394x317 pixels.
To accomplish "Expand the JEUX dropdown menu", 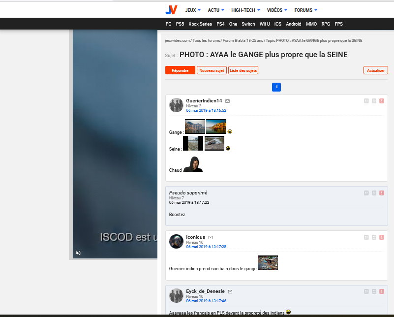I will pyautogui.click(x=193, y=10).
